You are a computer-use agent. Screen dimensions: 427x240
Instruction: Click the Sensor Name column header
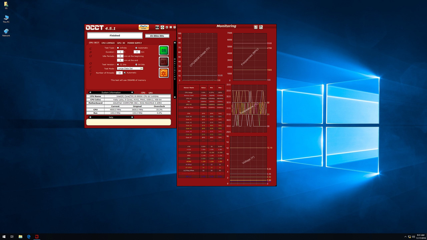click(x=189, y=87)
